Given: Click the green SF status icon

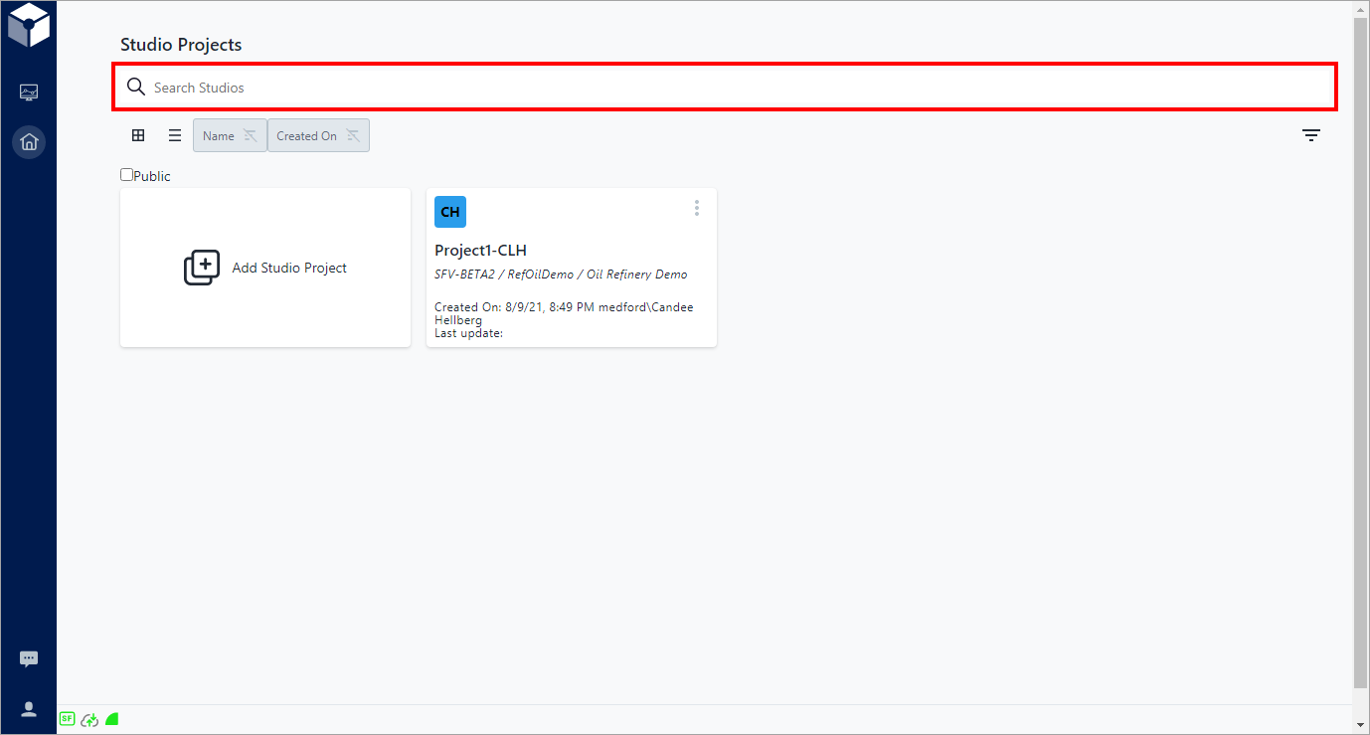Looking at the screenshot, I should (x=67, y=718).
